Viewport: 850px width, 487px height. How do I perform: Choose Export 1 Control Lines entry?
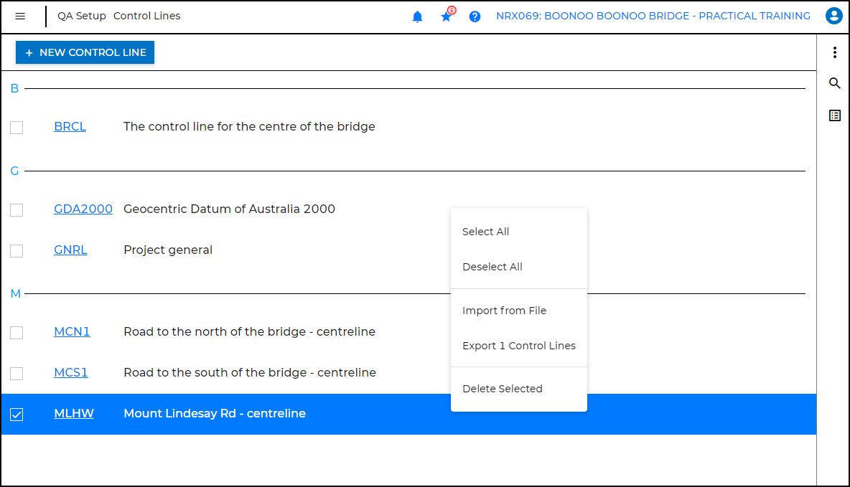(519, 346)
